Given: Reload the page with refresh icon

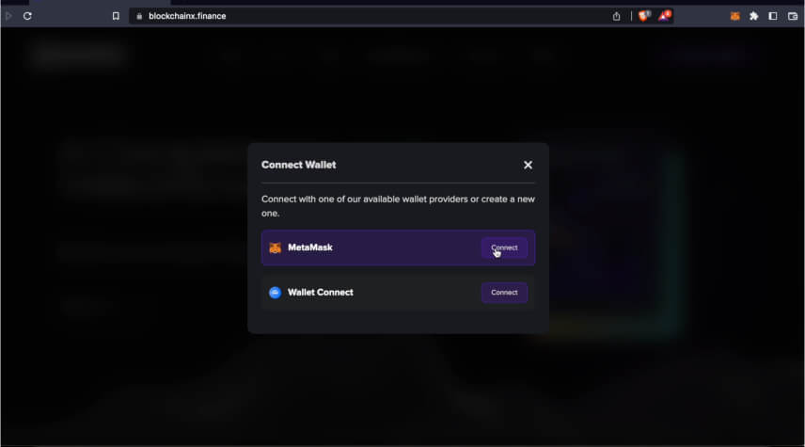Looking at the screenshot, I should [27, 16].
